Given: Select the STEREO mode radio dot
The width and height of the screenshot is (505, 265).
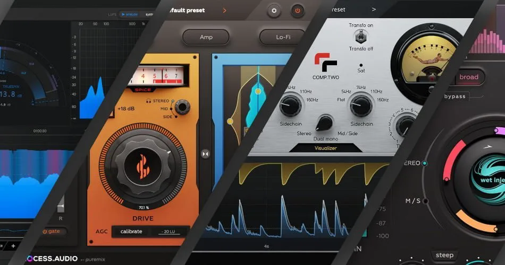Looking at the screenshot, I should [425, 163].
